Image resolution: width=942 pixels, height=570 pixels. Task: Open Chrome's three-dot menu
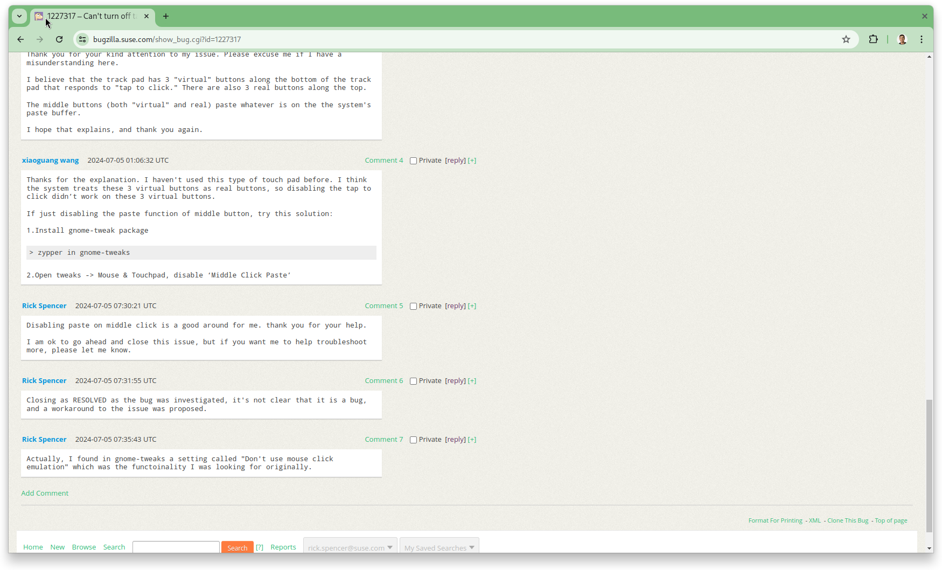(922, 39)
